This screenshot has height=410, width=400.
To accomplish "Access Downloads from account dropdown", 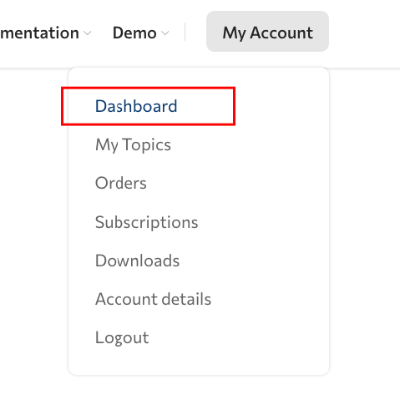I will point(138,261).
